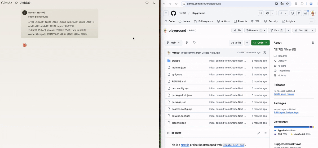Click the site info icon in address bar

[x=184, y=4]
